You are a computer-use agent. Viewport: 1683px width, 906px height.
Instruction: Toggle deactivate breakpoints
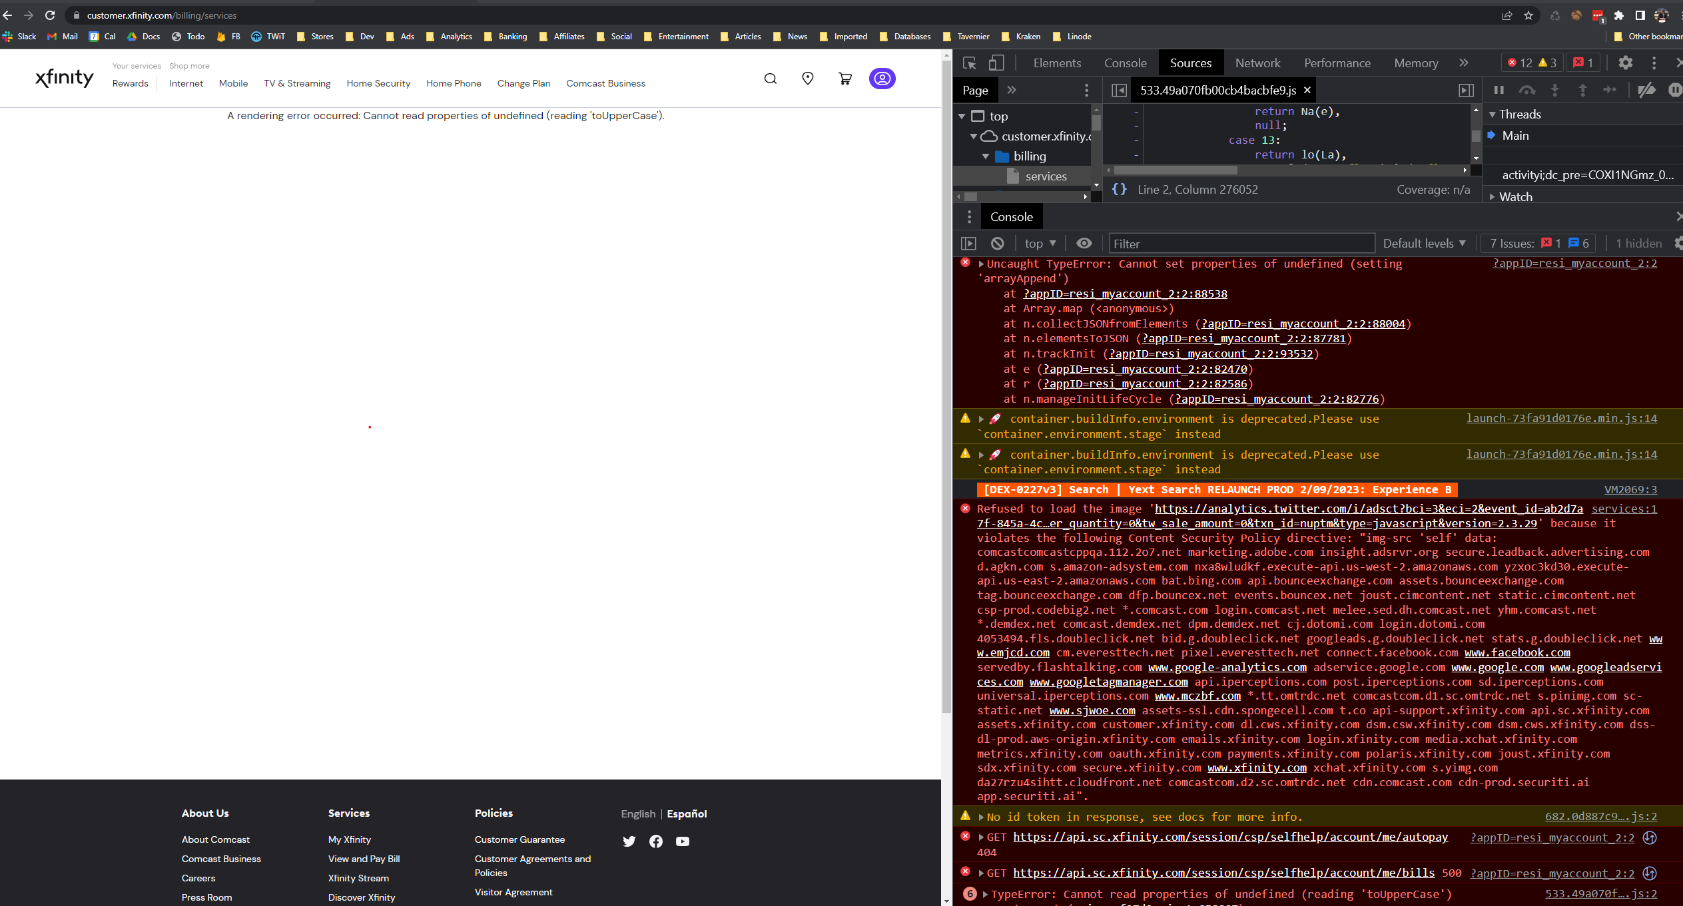1646,90
